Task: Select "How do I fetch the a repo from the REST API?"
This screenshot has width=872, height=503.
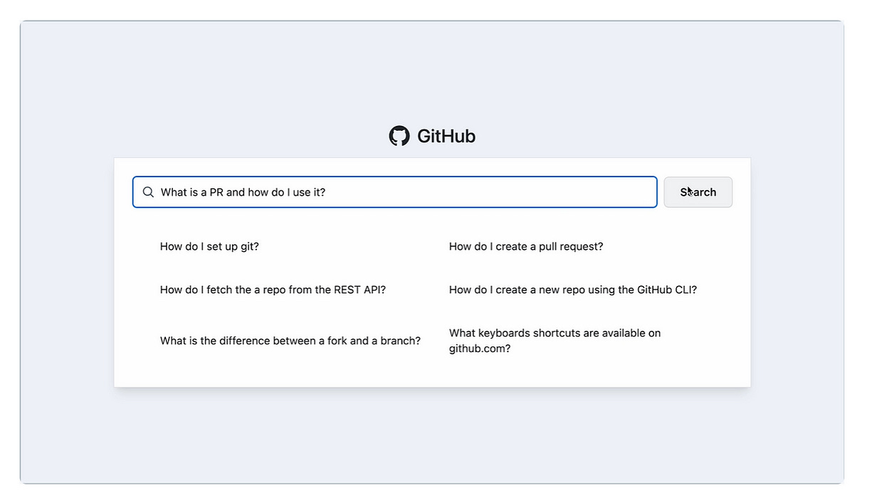Action: (x=273, y=290)
